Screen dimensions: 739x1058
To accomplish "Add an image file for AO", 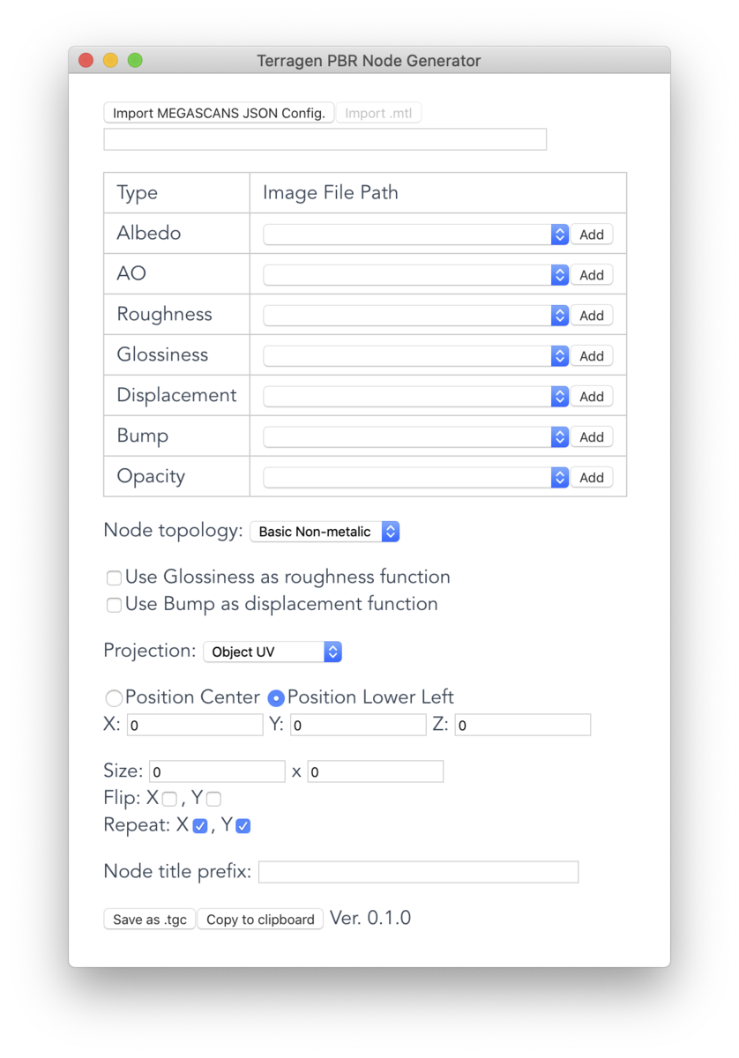I will pos(591,275).
